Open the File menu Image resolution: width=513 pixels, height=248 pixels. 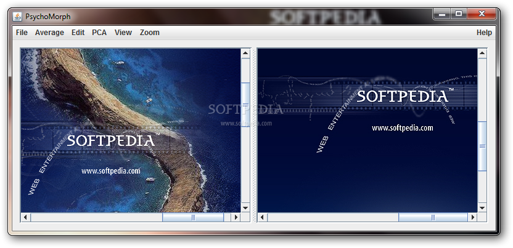[x=22, y=33]
